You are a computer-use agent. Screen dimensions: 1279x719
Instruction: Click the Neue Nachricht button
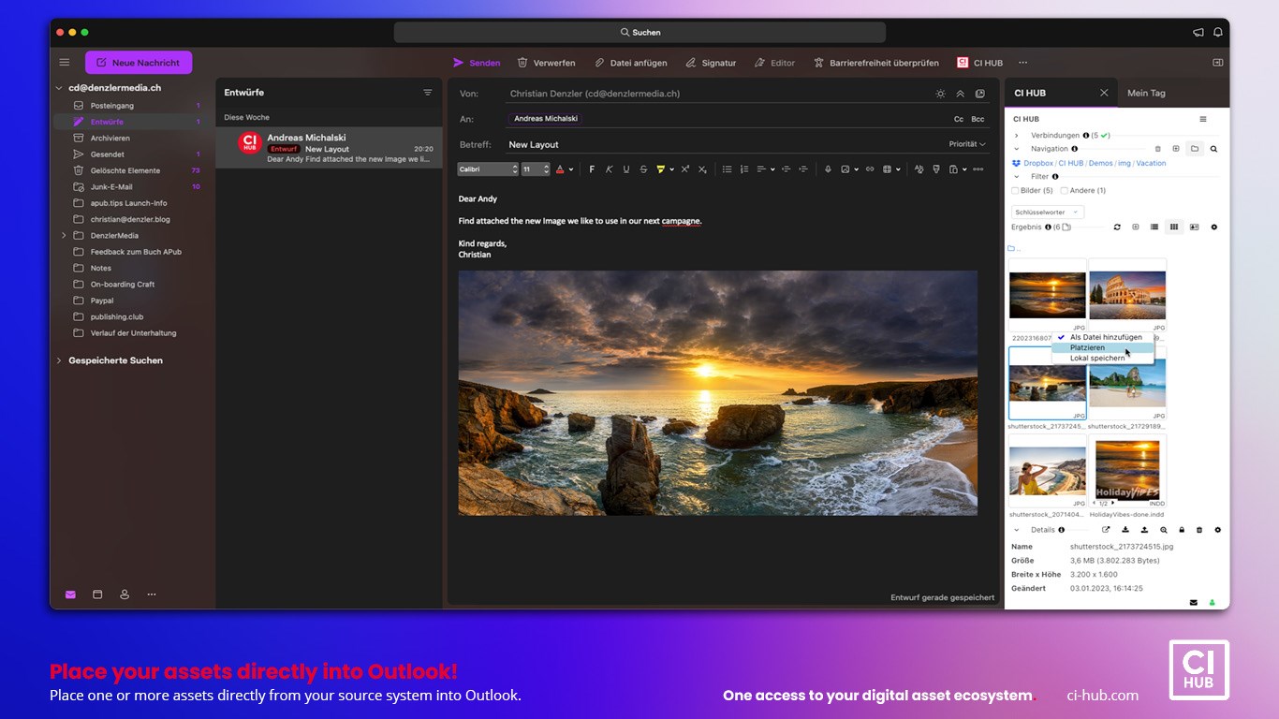click(139, 63)
